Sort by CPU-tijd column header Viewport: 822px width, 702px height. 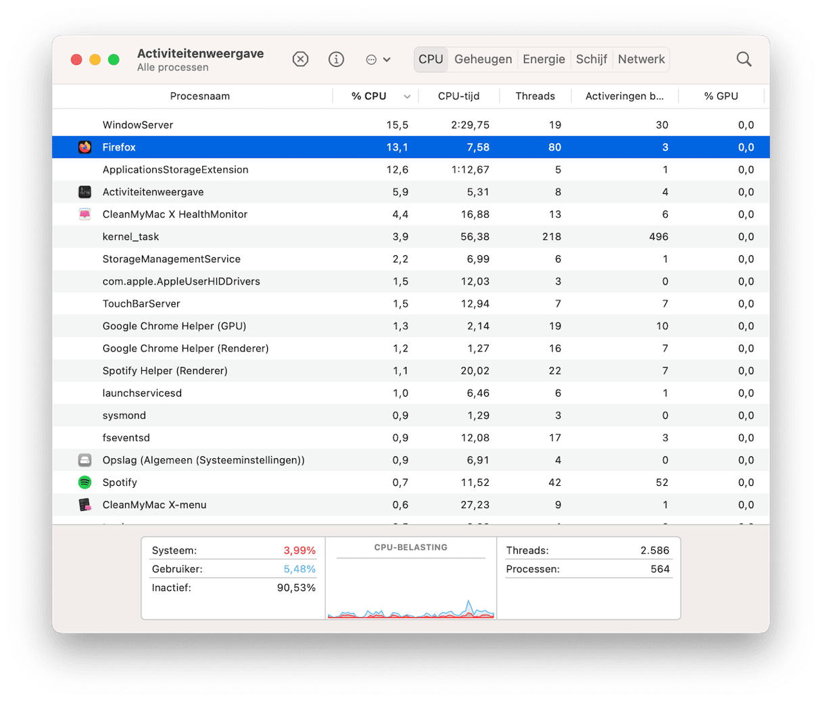coord(458,96)
